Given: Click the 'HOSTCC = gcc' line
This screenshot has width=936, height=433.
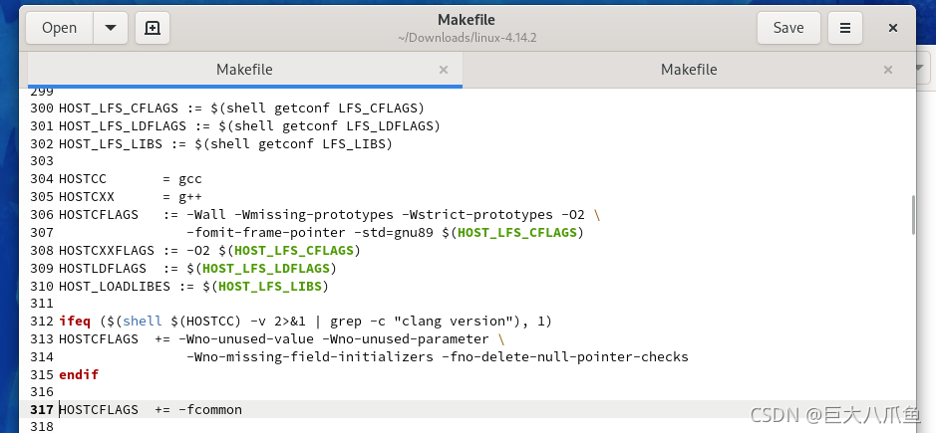Looking at the screenshot, I should point(131,179).
